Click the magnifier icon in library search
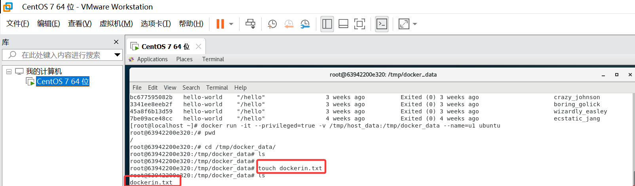Image resolution: width=635 pixels, height=186 pixels. [13, 55]
